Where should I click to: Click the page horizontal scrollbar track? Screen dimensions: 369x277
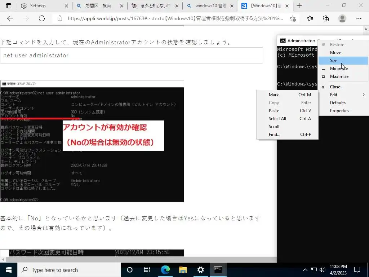[141, 260]
